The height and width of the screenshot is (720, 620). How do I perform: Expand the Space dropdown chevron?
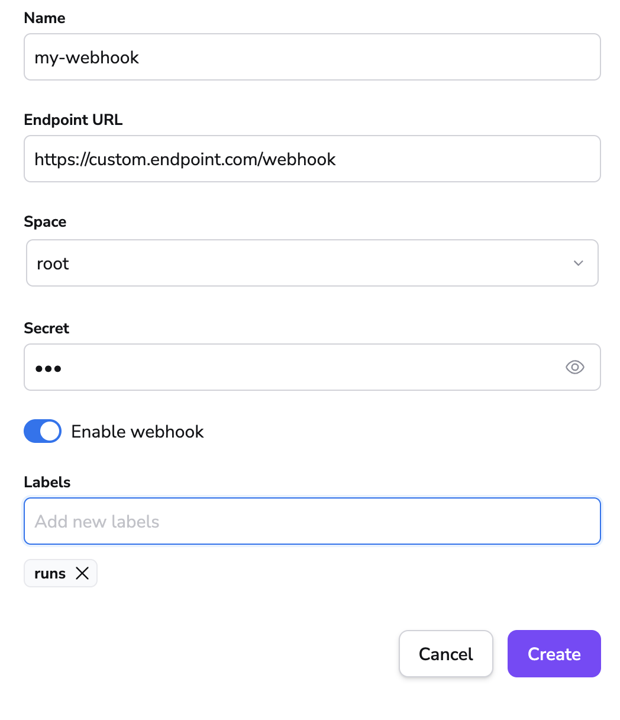[x=578, y=263]
